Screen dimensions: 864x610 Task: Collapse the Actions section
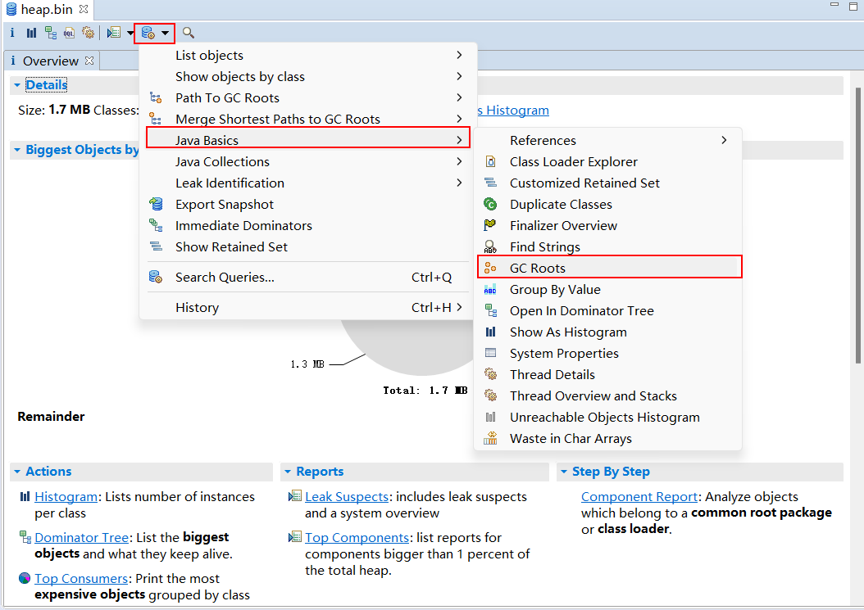[x=17, y=472]
